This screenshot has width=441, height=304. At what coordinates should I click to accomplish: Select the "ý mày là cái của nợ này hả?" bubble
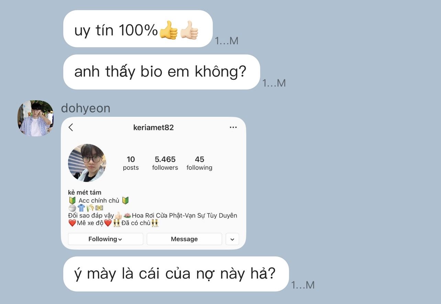[176, 274]
